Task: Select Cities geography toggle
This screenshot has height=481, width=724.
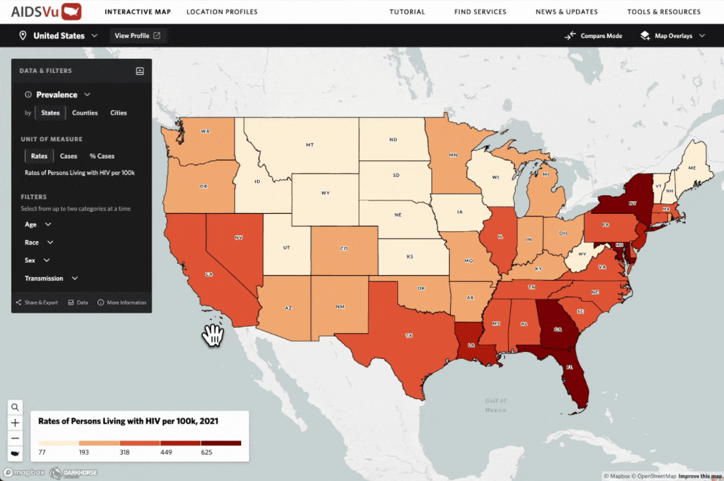Action: tap(118, 113)
